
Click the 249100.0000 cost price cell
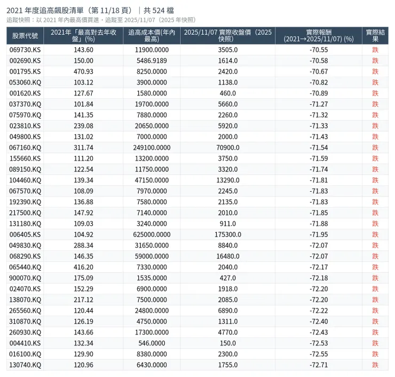(152, 148)
